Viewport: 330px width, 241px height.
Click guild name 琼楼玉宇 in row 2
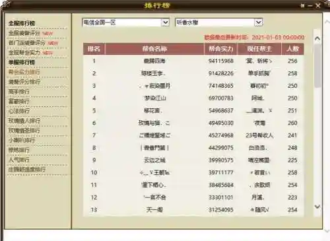tap(154, 73)
